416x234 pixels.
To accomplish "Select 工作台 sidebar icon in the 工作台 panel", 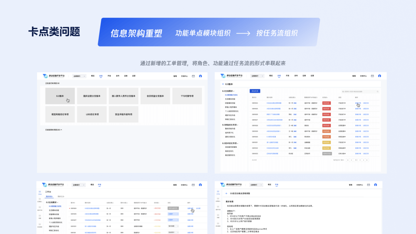I will pyautogui.click(x=40, y=192).
